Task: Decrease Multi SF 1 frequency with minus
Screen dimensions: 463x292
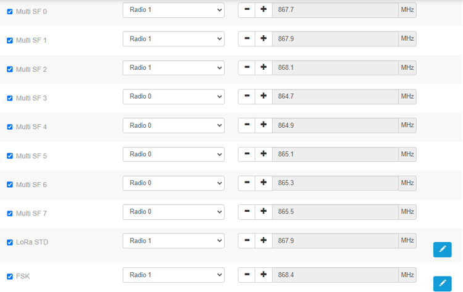Action: 246,39
